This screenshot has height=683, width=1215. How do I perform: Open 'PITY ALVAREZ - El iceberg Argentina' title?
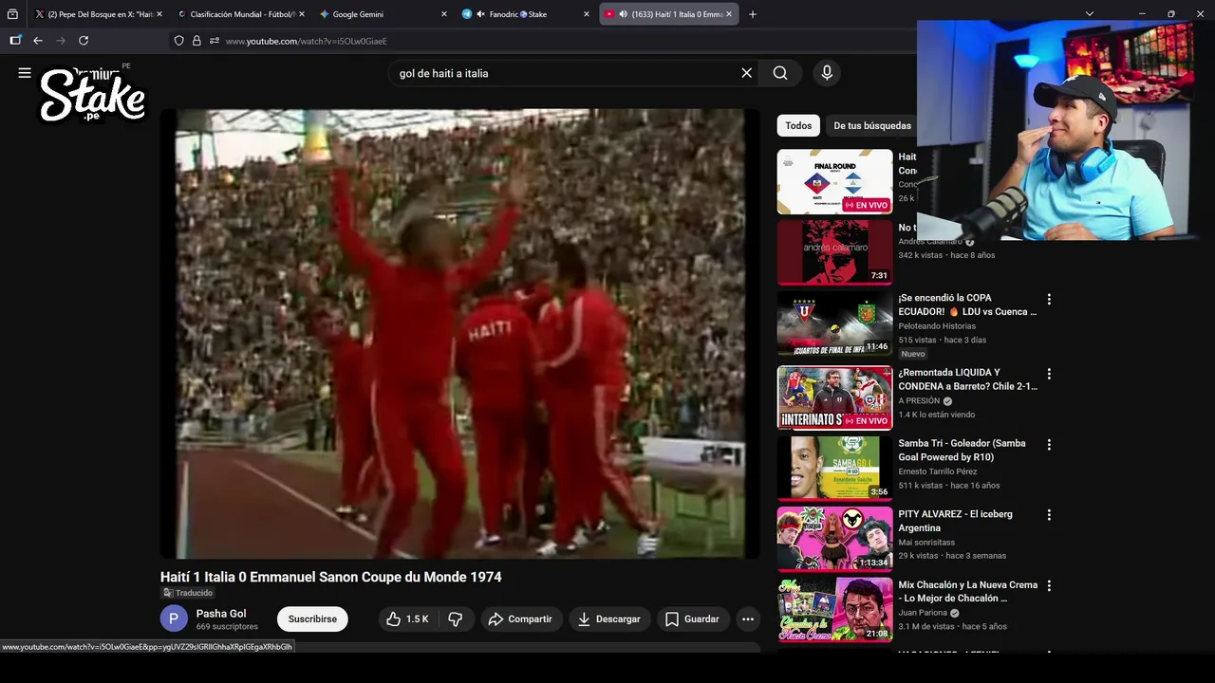pos(955,521)
